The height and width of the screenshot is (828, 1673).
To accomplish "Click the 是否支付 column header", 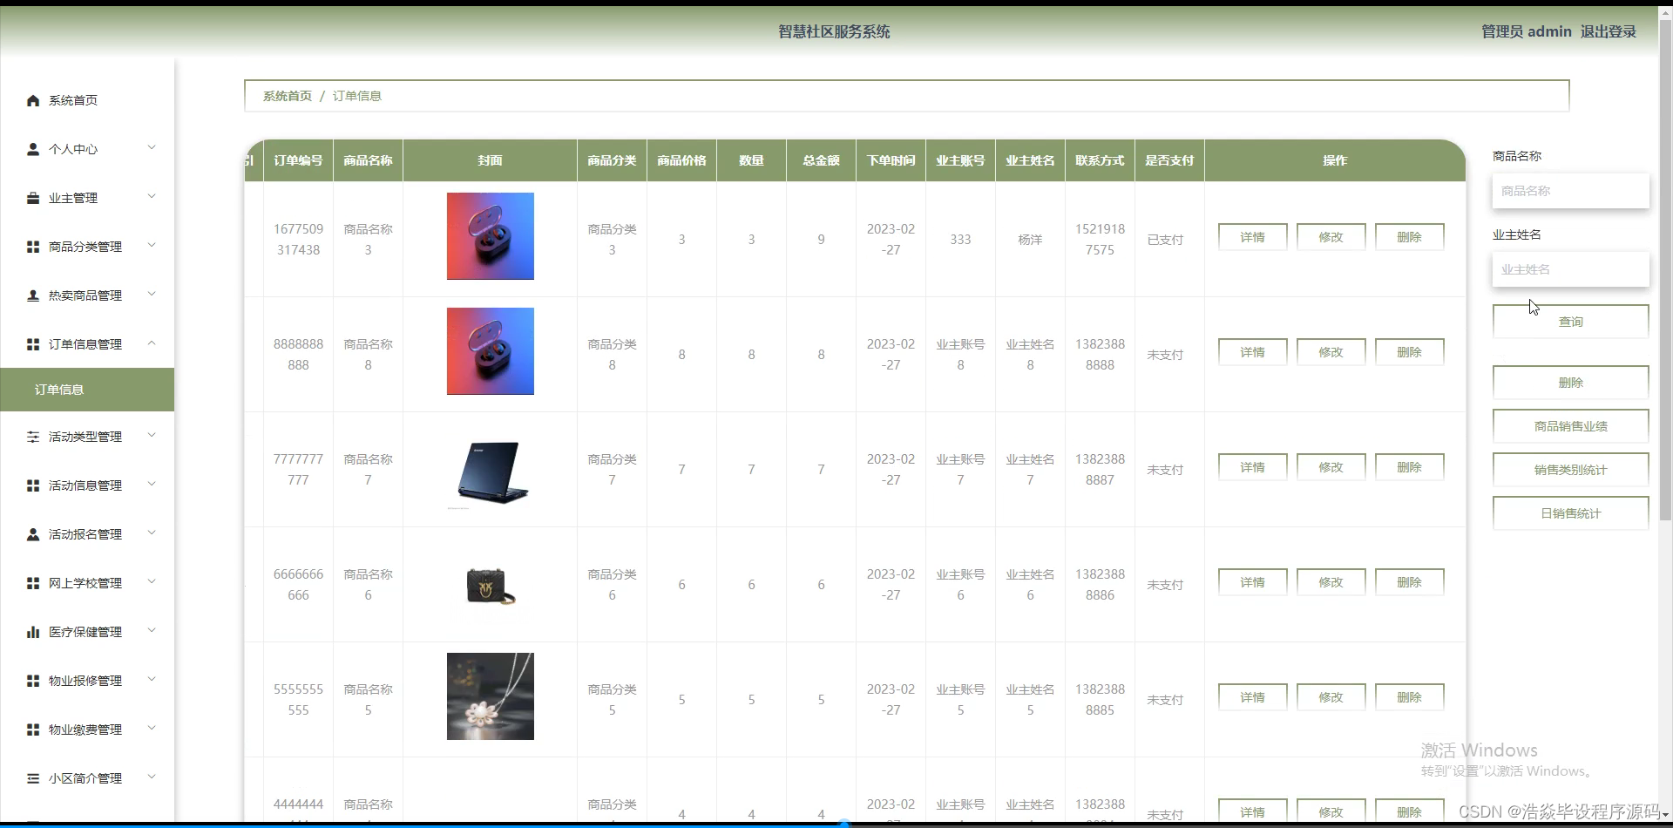I will [1169, 160].
